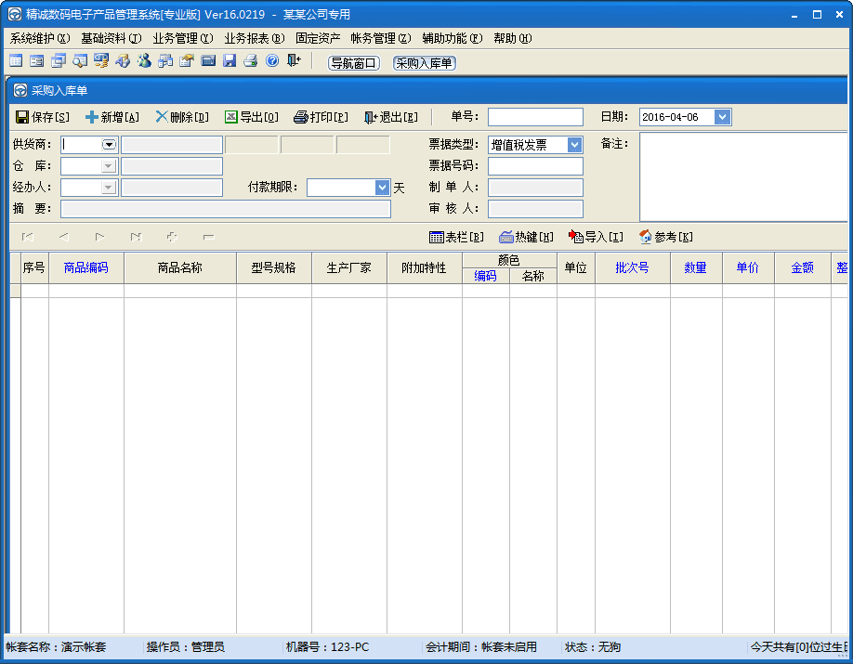This screenshot has height=664, width=853.
Task: Open the 业务管理 menu
Action: (x=183, y=39)
